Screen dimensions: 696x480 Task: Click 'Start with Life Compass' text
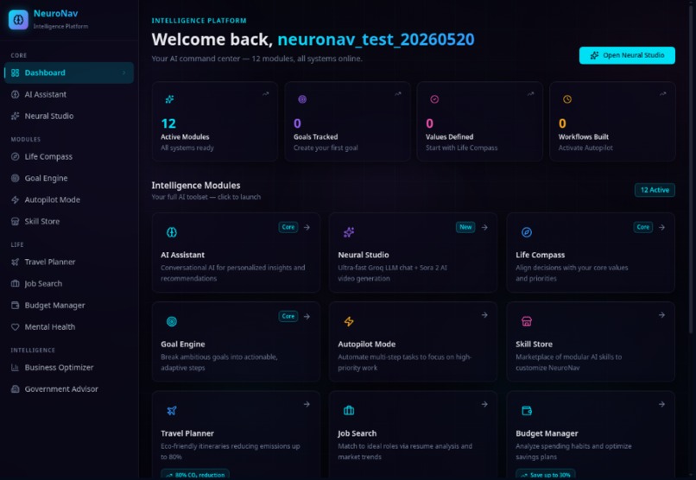(x=462, y=148)
